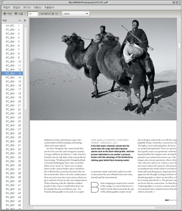Select IFC_BW page 16 entry
The image size is (182, 211).
click(12, 85)
